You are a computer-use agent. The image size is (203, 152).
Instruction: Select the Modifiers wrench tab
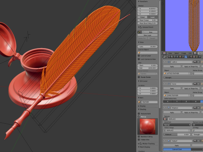point(186,57)
